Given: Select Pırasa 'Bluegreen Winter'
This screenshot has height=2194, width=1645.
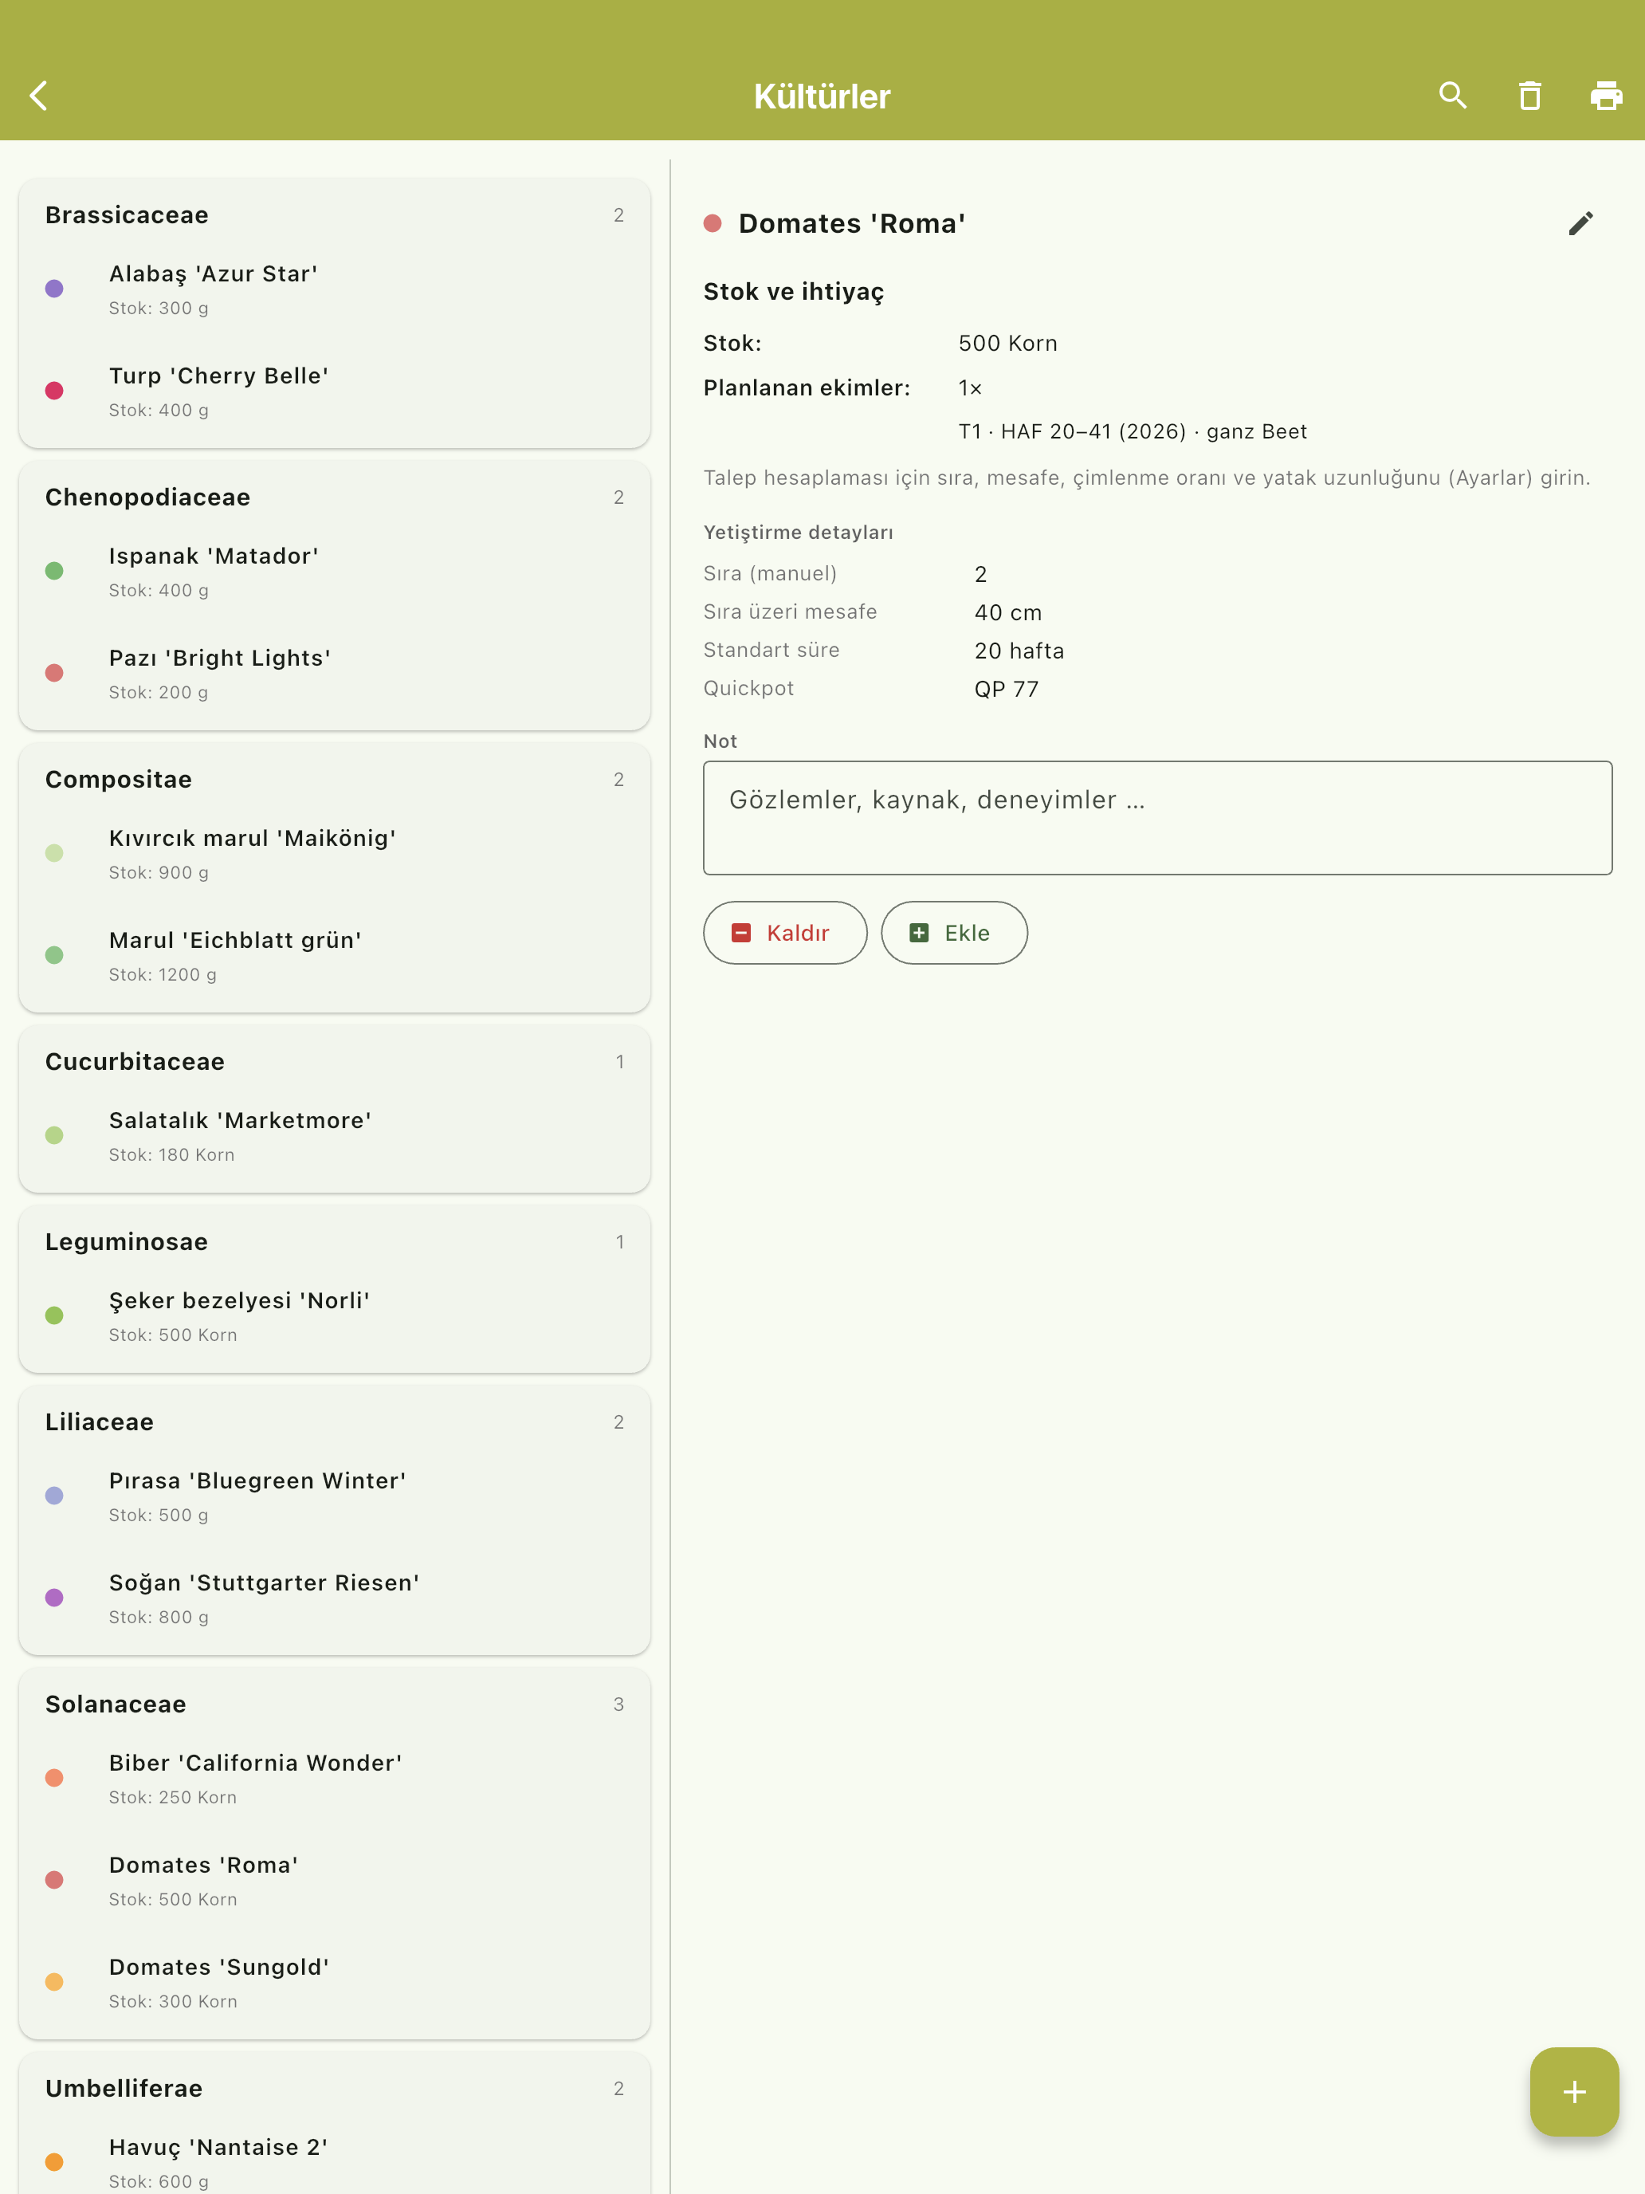Looking at the screenshot, I should [x=334, y=1496].
